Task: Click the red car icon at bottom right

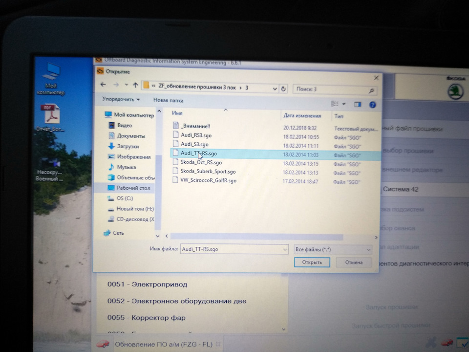Action: tap(446, 342)
